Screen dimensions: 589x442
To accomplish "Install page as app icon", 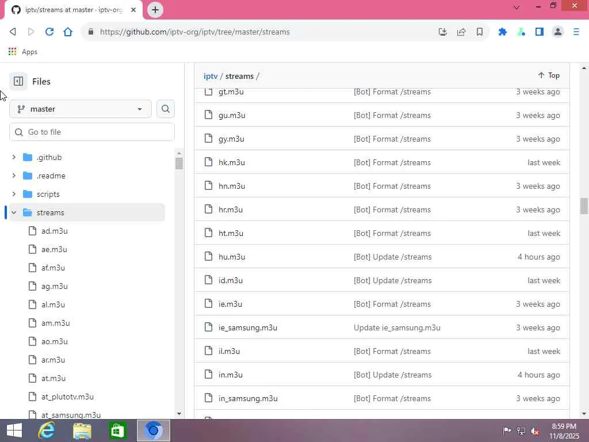I will [442, 32].
